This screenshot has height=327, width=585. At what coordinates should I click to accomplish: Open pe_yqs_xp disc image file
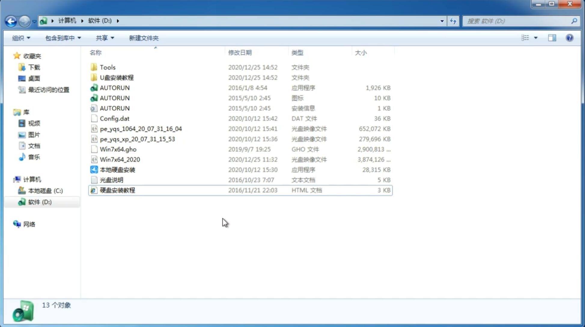(137, 139)
